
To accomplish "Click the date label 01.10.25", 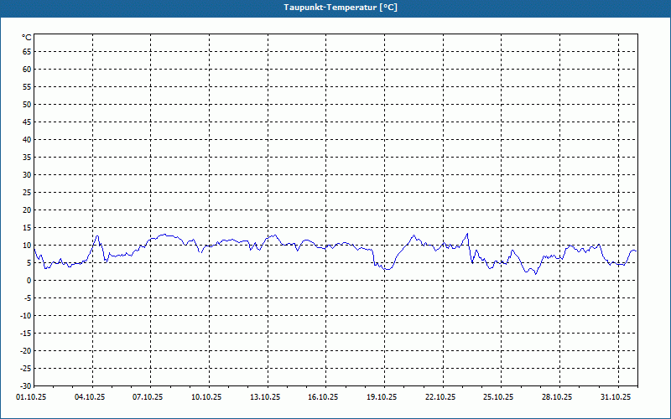I will pos(31,397).
